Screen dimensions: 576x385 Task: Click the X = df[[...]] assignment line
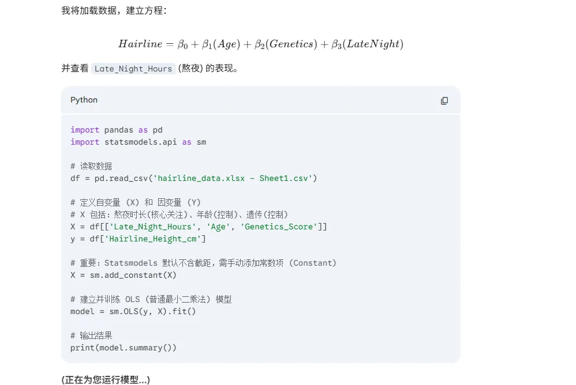point(199,227)
